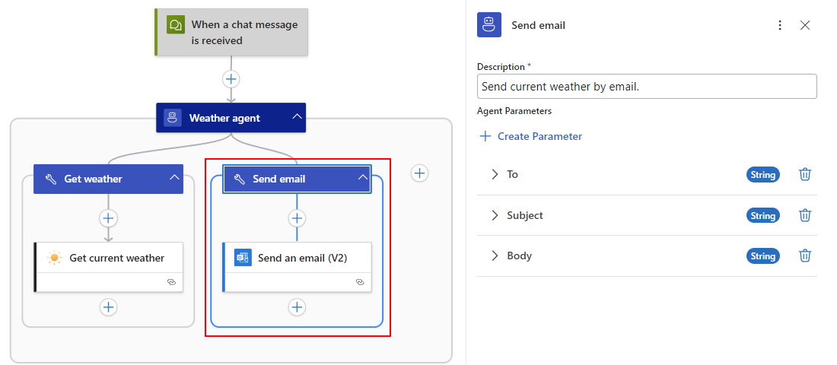Click the Get weather wrench icon
This screenshot has height=365, width=837.
[51, 179]
